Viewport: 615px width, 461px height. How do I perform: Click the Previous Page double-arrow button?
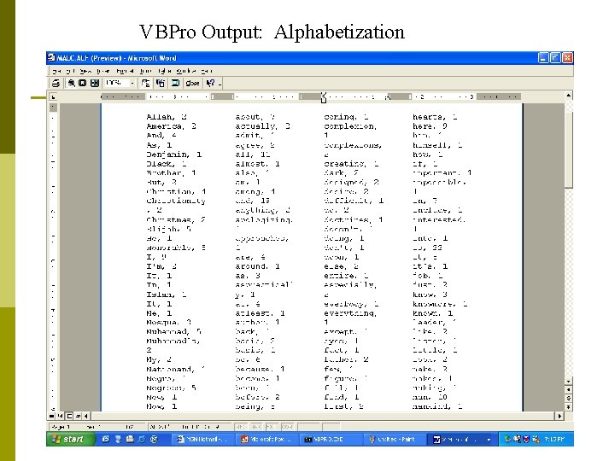(x=568, y=389)
